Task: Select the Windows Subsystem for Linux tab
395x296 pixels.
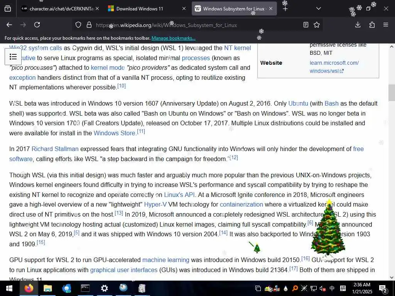Action: (x=234, y=9)
